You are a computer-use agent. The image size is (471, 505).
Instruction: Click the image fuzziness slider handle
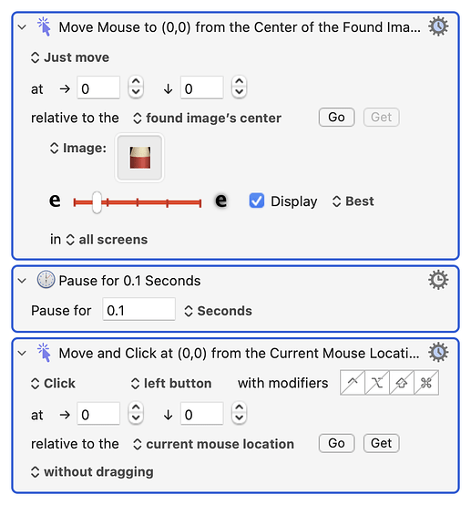tap(97, 202)
